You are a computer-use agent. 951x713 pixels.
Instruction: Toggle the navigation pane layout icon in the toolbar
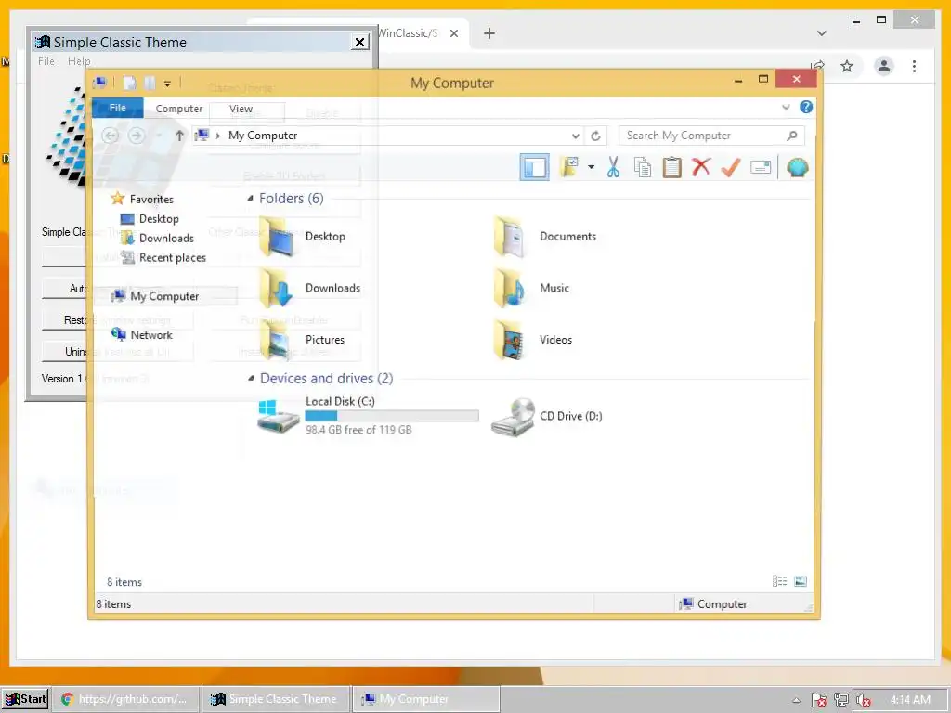pos(534,167)
